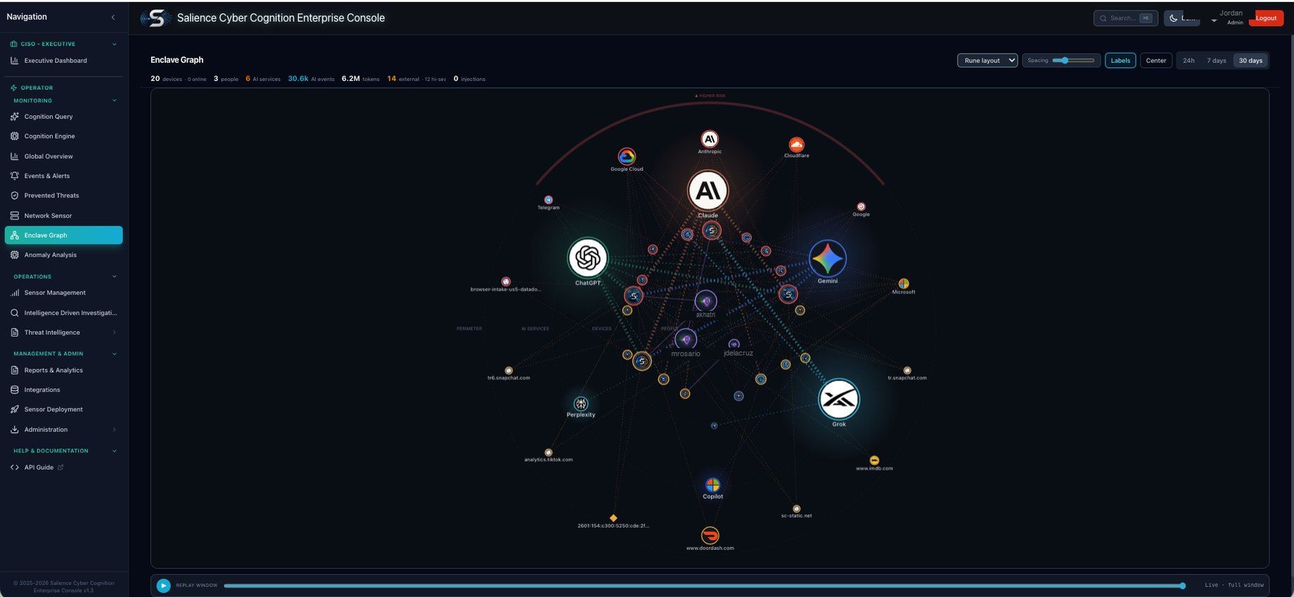Toggle the Labels display button

pyautogui.click(x=1120, y=60)
